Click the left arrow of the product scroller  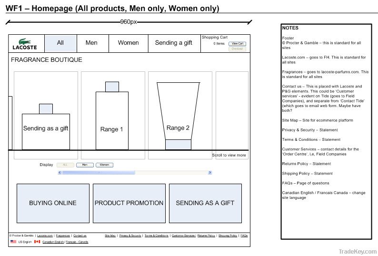click(60, 173)
